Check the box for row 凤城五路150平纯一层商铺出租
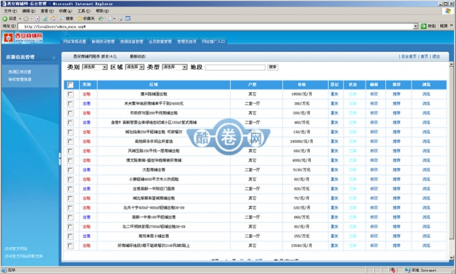 tap(70, 151)
